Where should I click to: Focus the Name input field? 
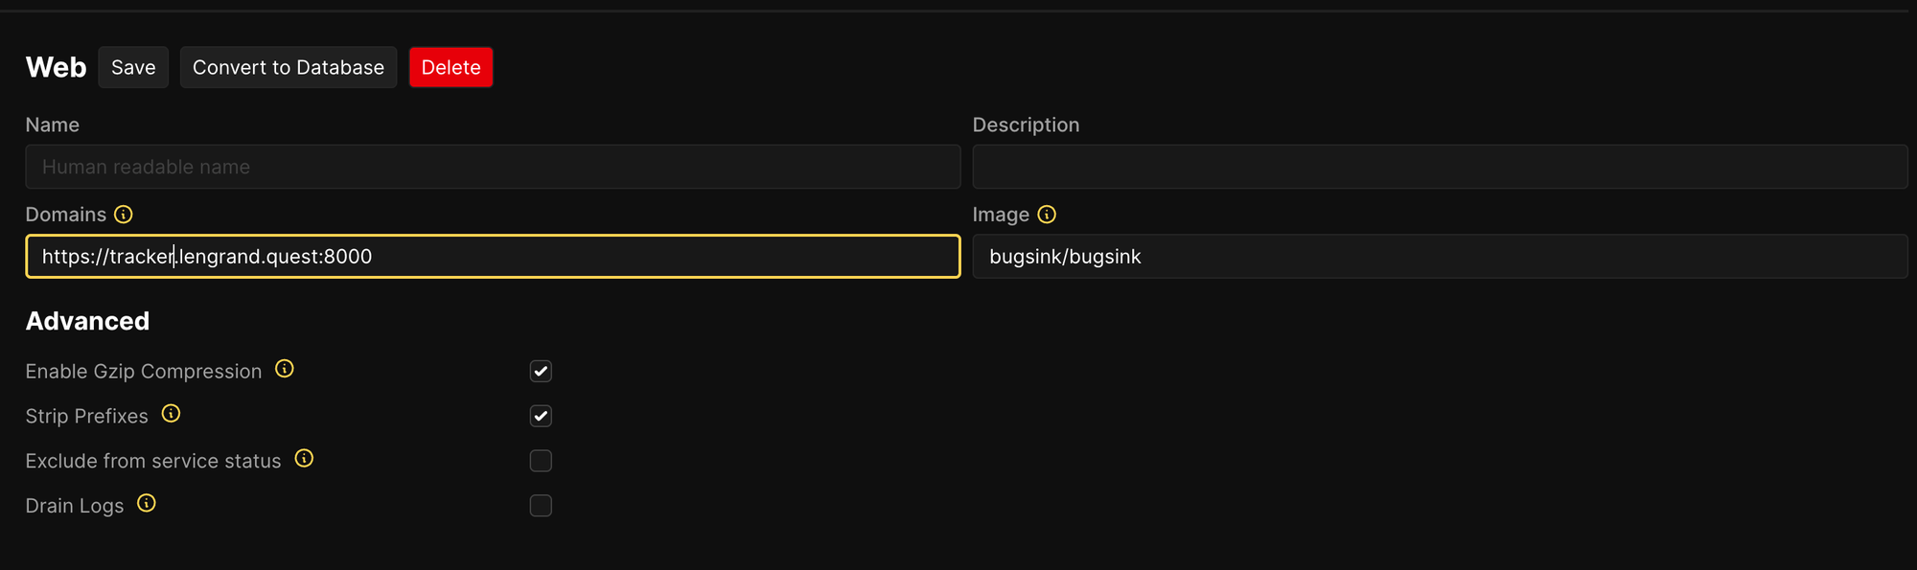coord(493,167)
